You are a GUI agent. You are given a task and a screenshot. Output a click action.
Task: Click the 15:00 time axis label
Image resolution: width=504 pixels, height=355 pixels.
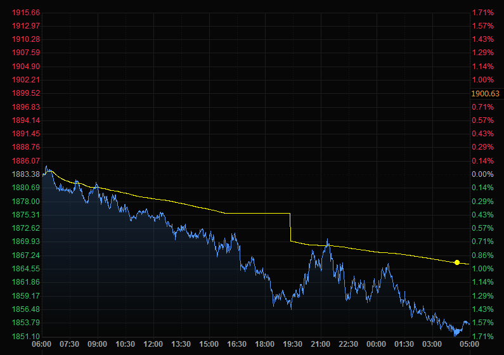(209, 344)
